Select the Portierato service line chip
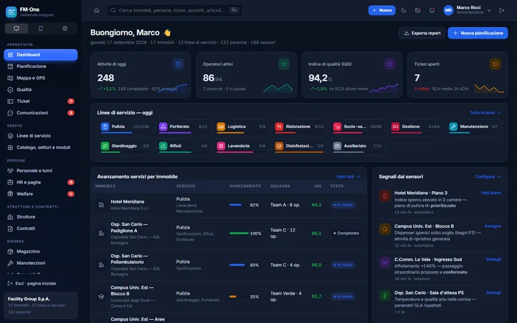 tap(183, 127)
